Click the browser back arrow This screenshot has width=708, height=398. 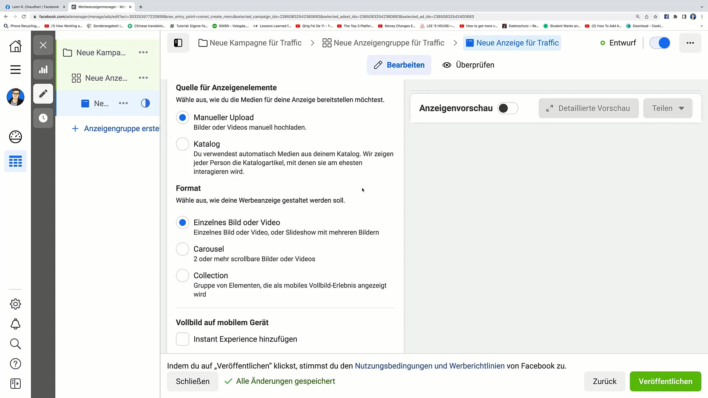(6, 17)
